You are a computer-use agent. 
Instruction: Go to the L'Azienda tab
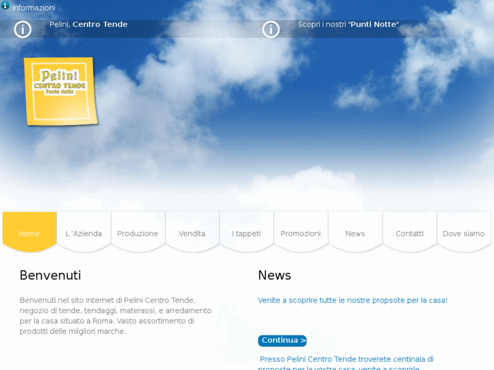click(84, 232)
